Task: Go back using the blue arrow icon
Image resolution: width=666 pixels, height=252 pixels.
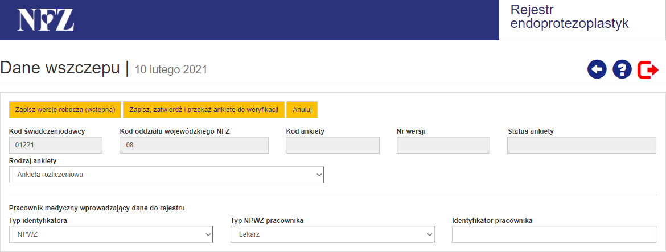Action: pyautogui.click(x=597, y=70)
